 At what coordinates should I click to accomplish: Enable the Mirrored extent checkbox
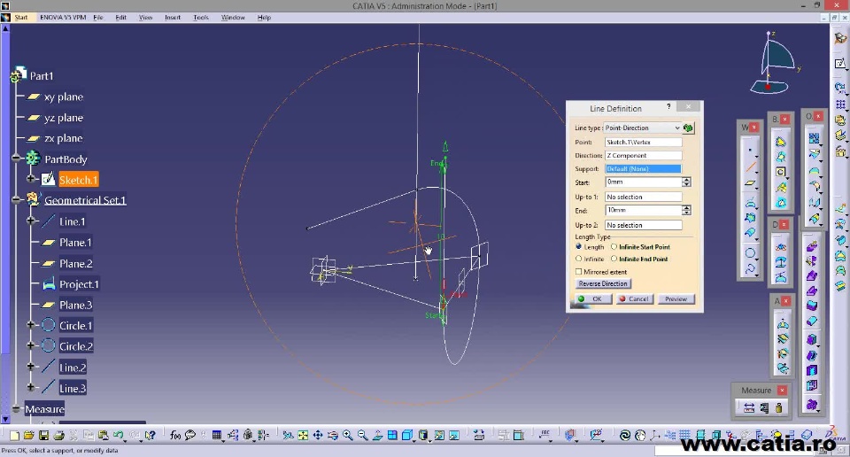(x=578, y=272)
